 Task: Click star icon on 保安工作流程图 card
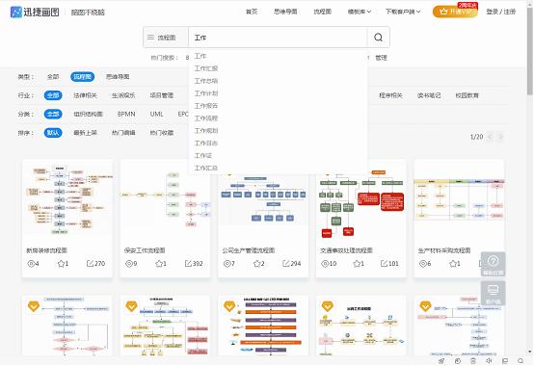coord(159,263)
